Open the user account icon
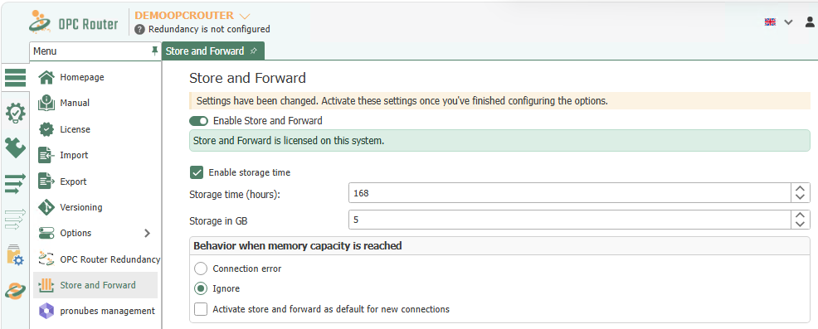 click(x=810, y=22)
